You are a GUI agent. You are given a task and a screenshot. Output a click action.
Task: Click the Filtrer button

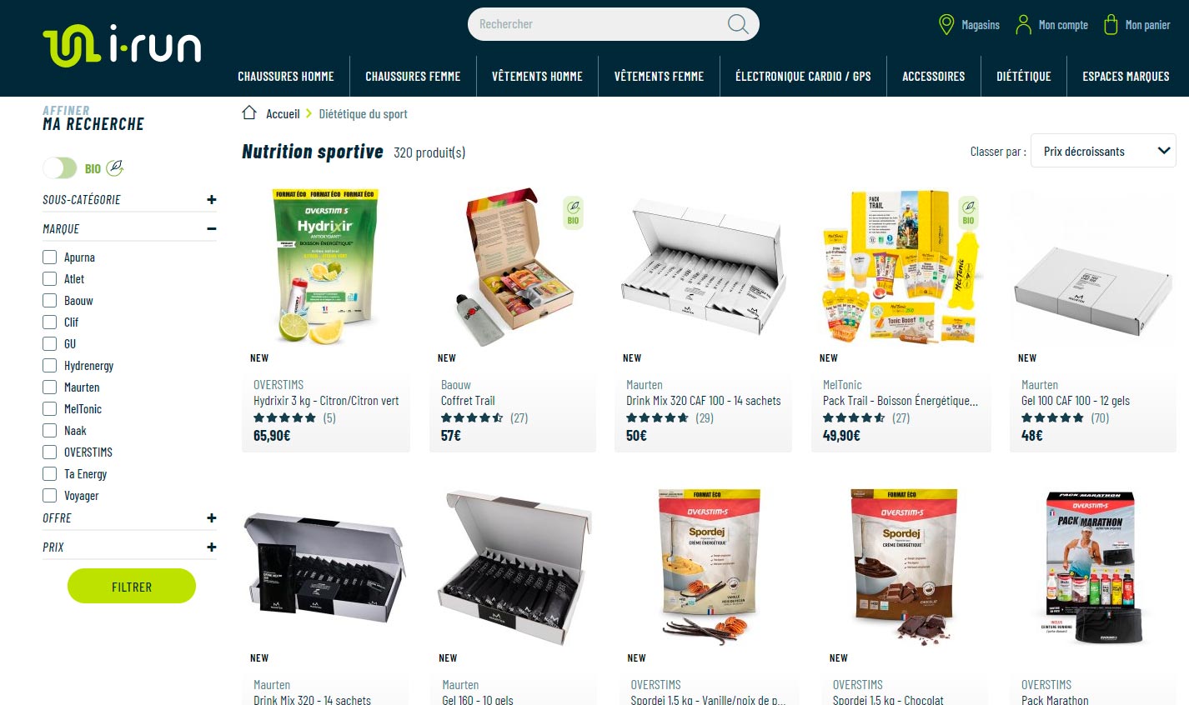[132, 586]
